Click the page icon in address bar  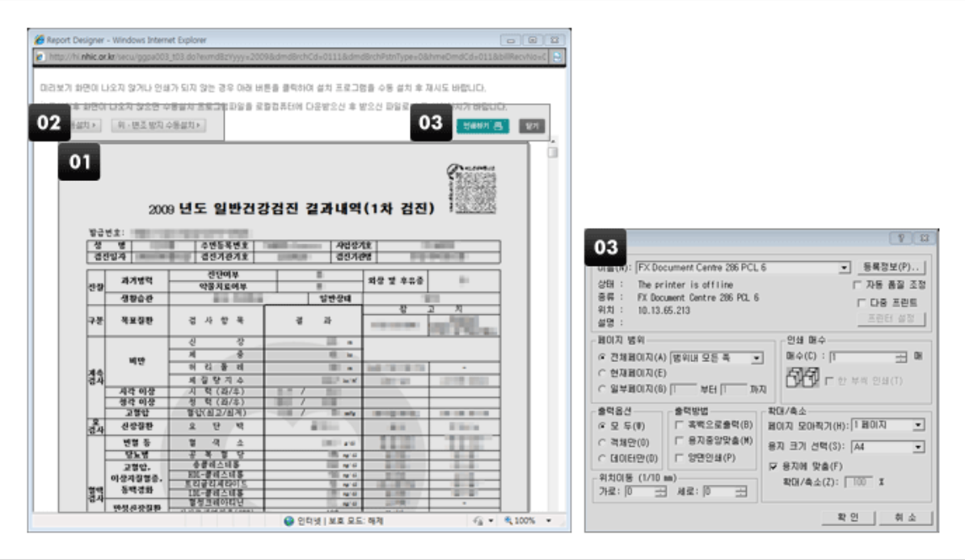40,57
